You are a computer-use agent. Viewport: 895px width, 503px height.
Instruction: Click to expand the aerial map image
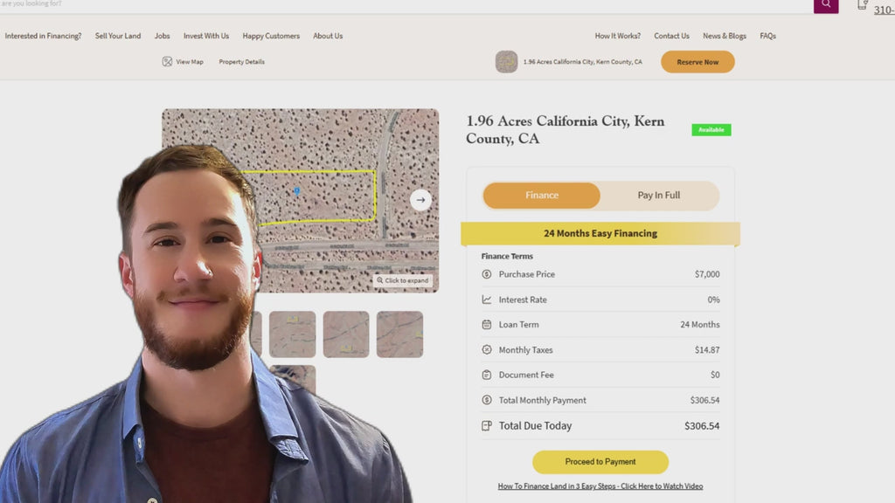tap(403, 280)
